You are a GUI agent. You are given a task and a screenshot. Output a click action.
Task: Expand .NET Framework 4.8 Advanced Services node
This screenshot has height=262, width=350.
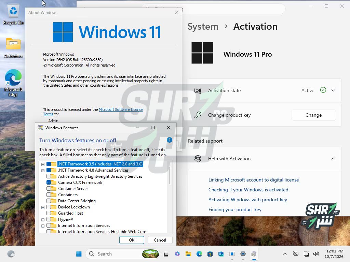(43, 171)
